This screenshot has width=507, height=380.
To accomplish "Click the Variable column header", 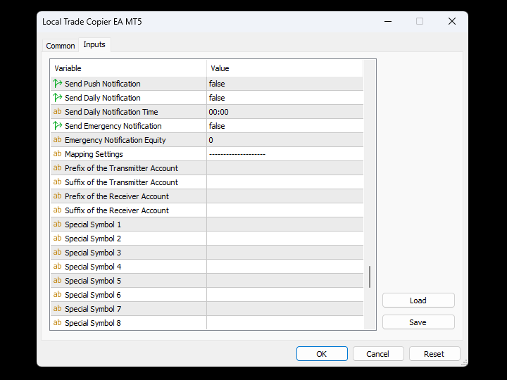I will [128, 68].
